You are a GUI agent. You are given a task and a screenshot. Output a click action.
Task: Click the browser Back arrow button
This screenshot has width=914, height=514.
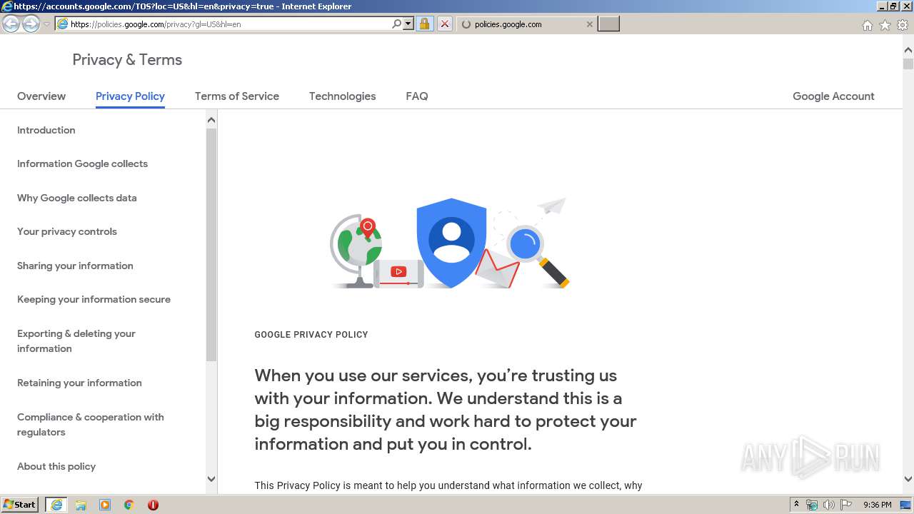pyautogui.click(x=11, y=24)
